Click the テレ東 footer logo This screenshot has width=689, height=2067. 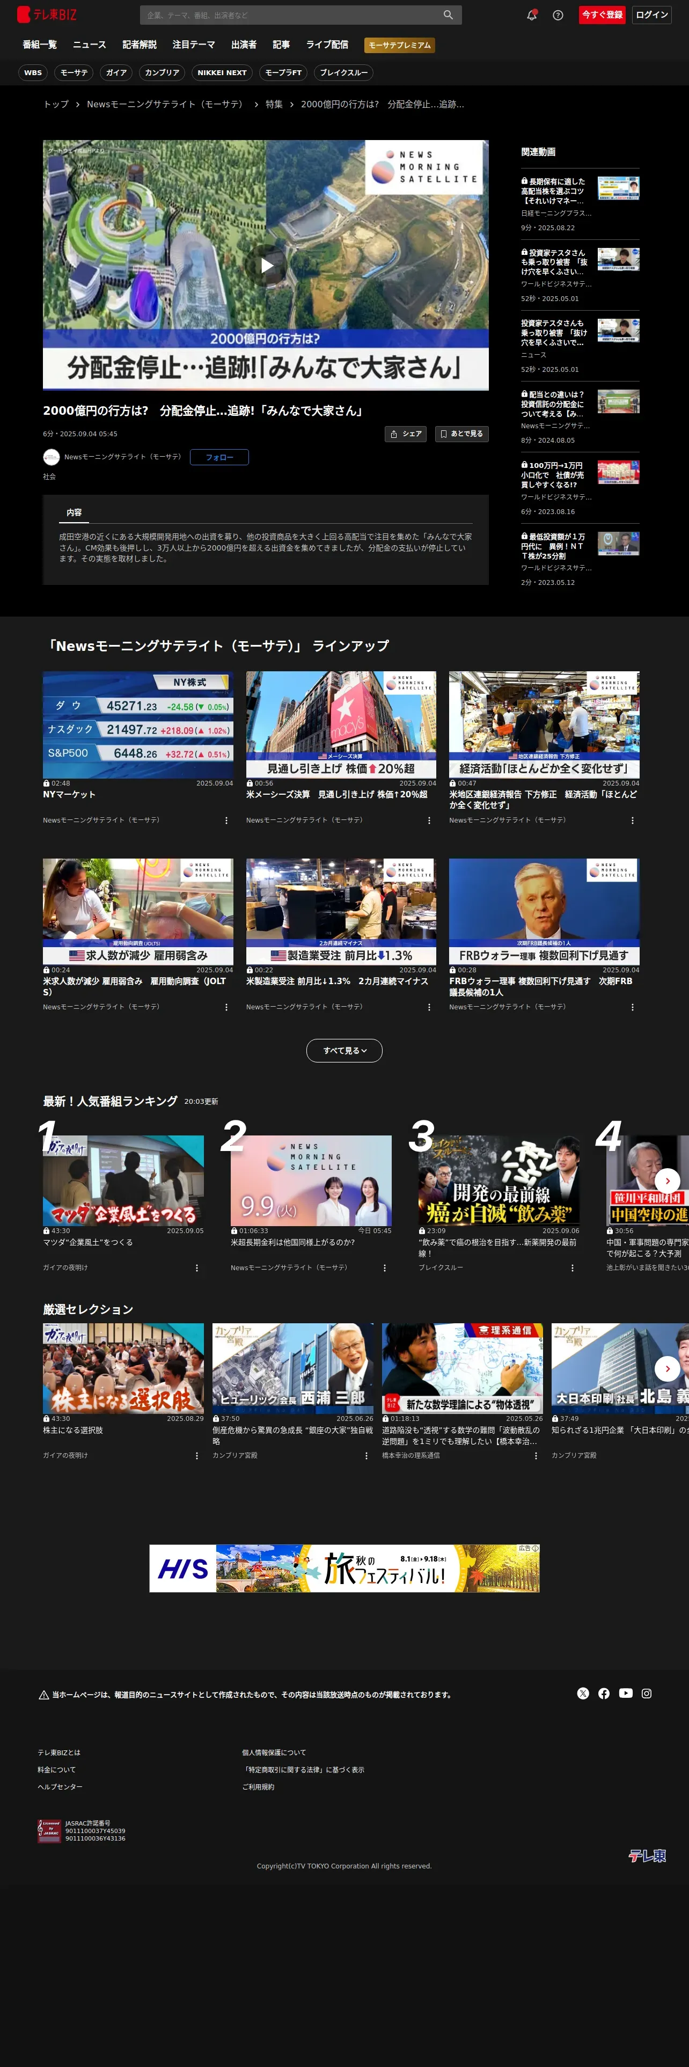[647, 1856]
